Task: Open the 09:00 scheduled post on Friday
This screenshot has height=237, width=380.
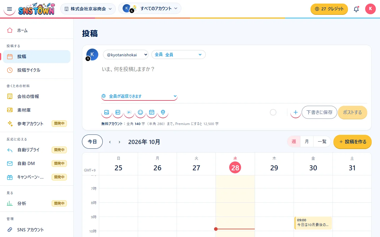Action: point(313,223)
